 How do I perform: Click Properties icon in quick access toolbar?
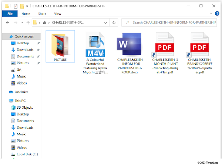coord(16,6)
